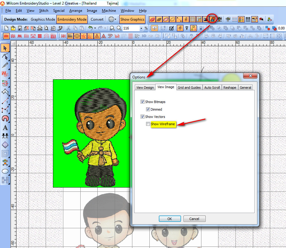Open the Stitch menu

click(44, 11)
